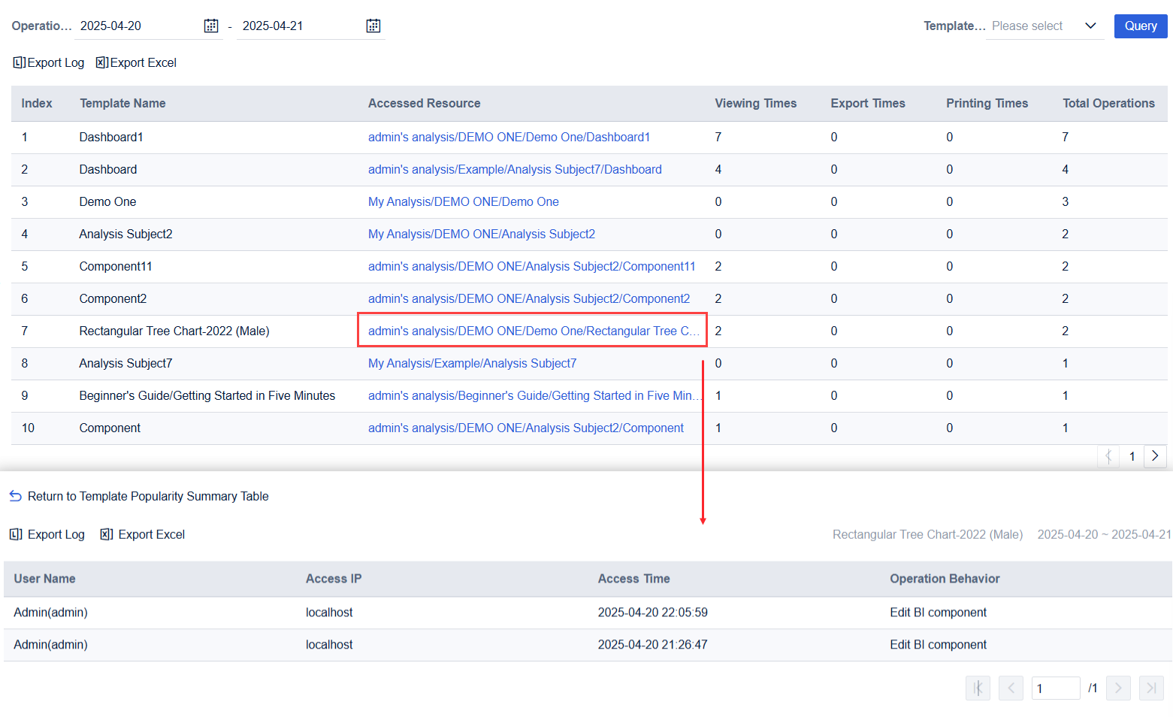This screenshot has height=717, width=1173.
Task: Click the page number input field
Action: click(x=1056, y=688)
